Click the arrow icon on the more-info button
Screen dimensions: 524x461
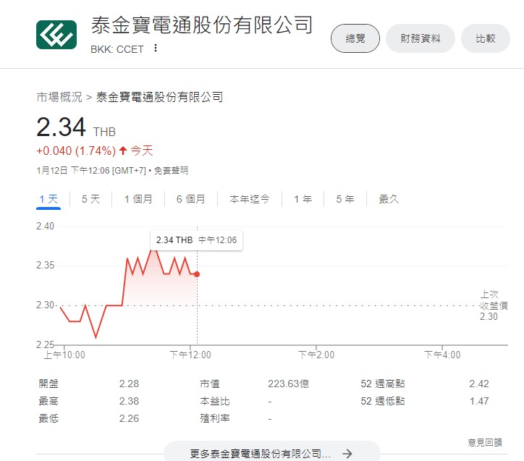click(x=347, y=453)
